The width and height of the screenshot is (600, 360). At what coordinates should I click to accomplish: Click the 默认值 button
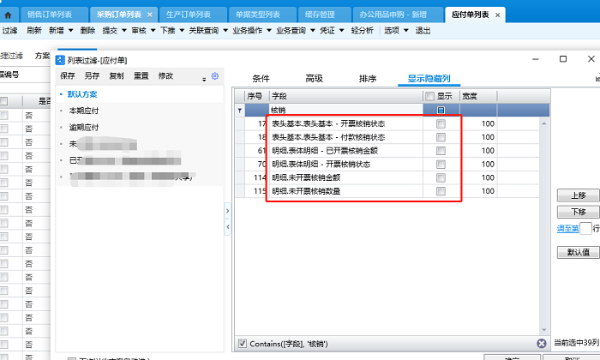578,253
